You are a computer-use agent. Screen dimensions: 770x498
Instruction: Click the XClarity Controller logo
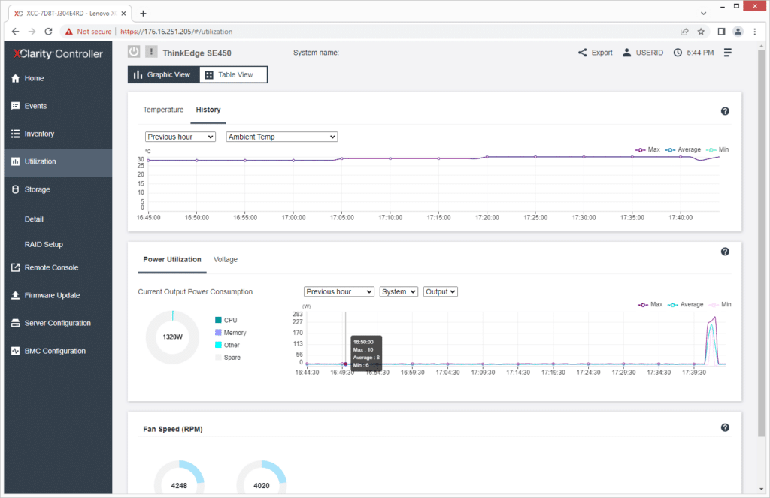pos(58,53)
